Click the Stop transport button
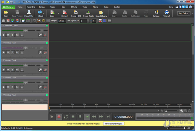The width and height of the screenshot is (195, 131). click(x=73, y=117)
